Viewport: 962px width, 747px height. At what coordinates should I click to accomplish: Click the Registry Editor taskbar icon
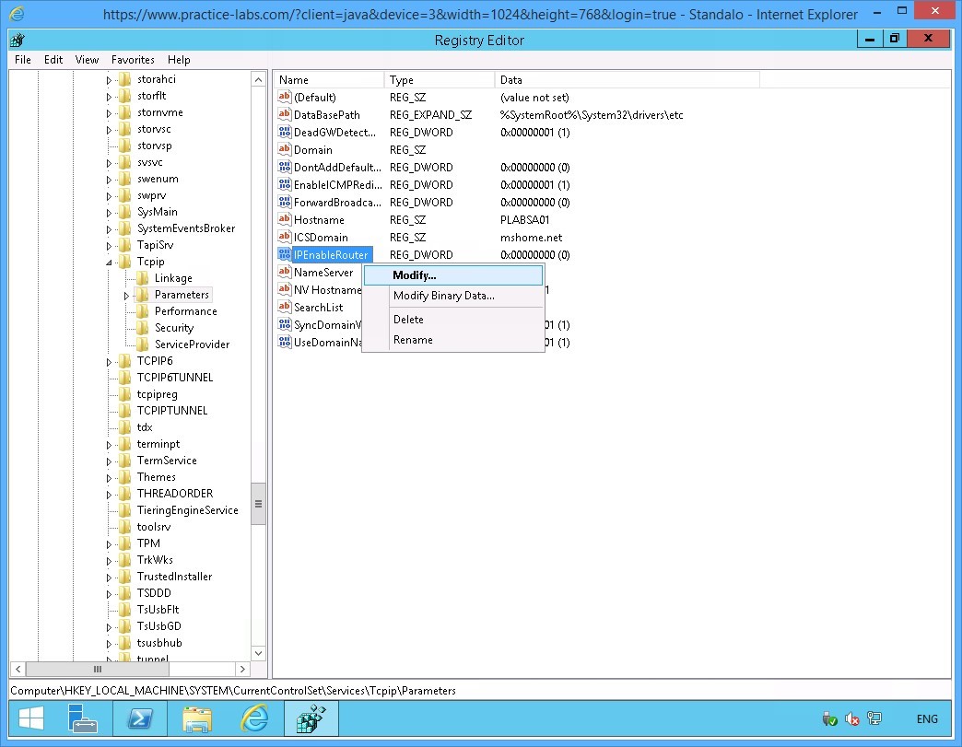point(311,718)
